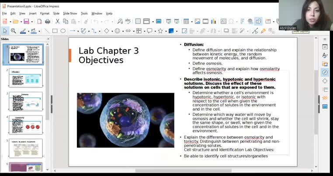Select the Lines and Arrows tool
This screenshot has height=176, width=333.
pyautogui.click(x=73, y=31)
